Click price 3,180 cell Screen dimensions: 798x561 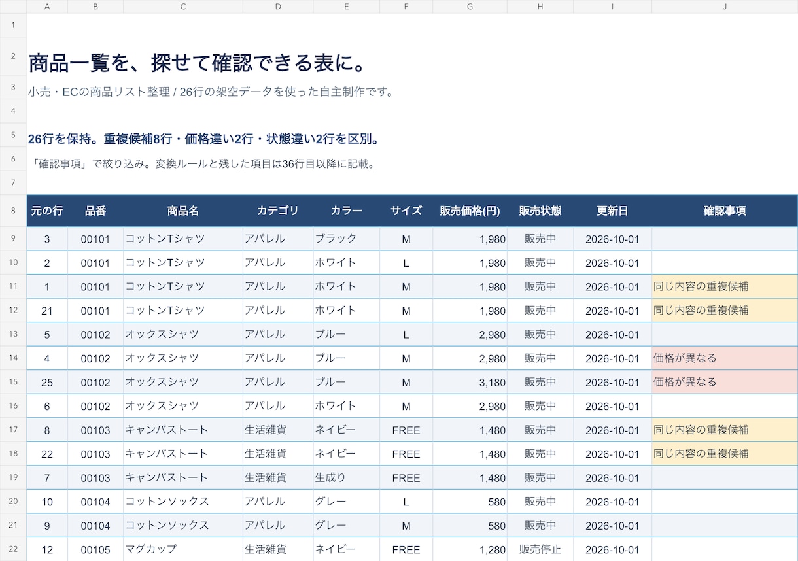470,382
